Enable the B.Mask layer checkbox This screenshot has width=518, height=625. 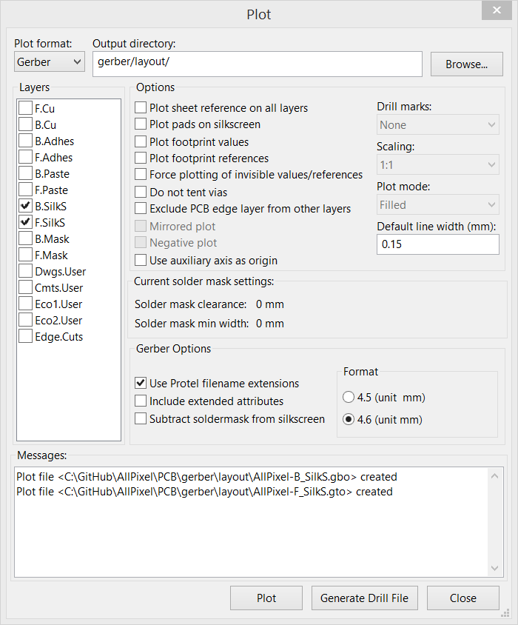click(x=24, y=238)
